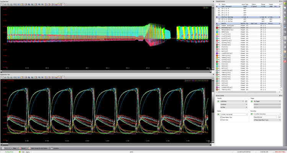Click the last icon in Live-Data View toolbar
Screen dimensions: 287x153
click(x=63, y=4)
